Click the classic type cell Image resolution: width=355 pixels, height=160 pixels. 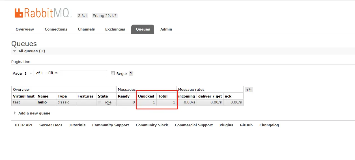[x=63, y=102]
